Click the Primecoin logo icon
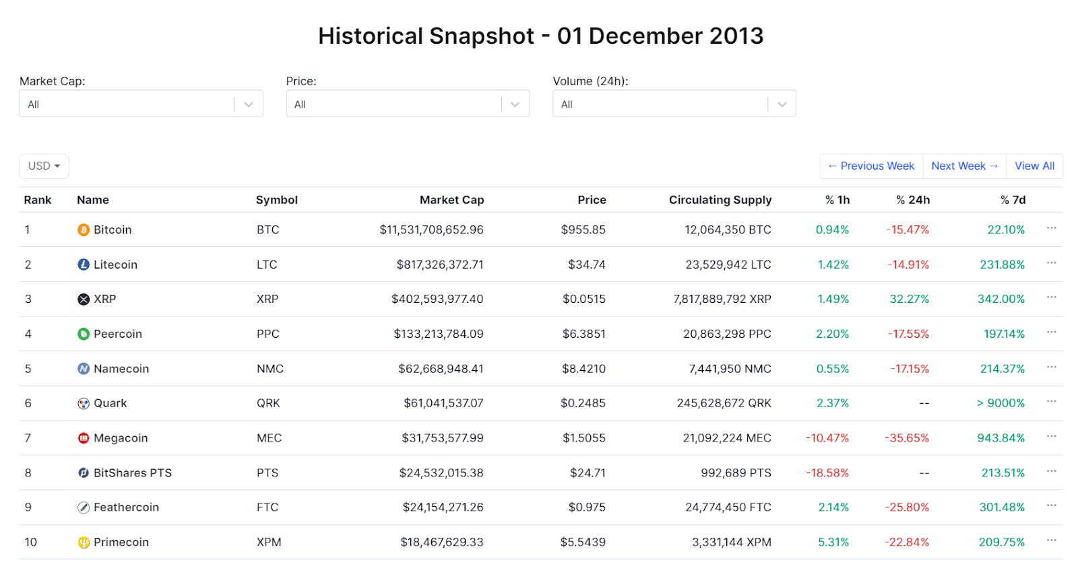Image resolution: width=1078 pixels, height=562 pixels. pyautogui.click(x=84, y=542)
